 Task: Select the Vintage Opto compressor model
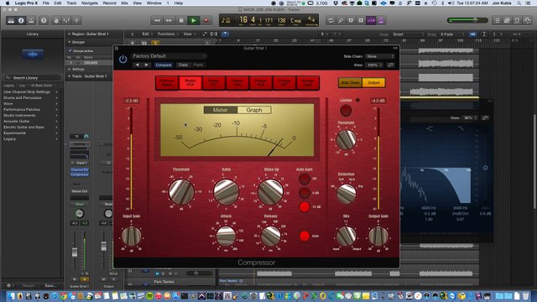tap(308, 82)
